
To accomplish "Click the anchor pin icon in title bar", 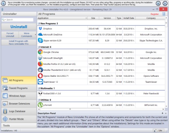I will (x=2, y=9).
